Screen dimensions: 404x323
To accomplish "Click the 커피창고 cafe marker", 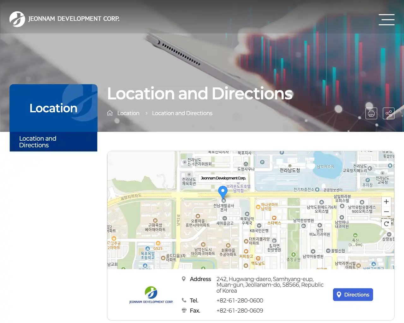I will pyautogui.click(x=246, y=251).
